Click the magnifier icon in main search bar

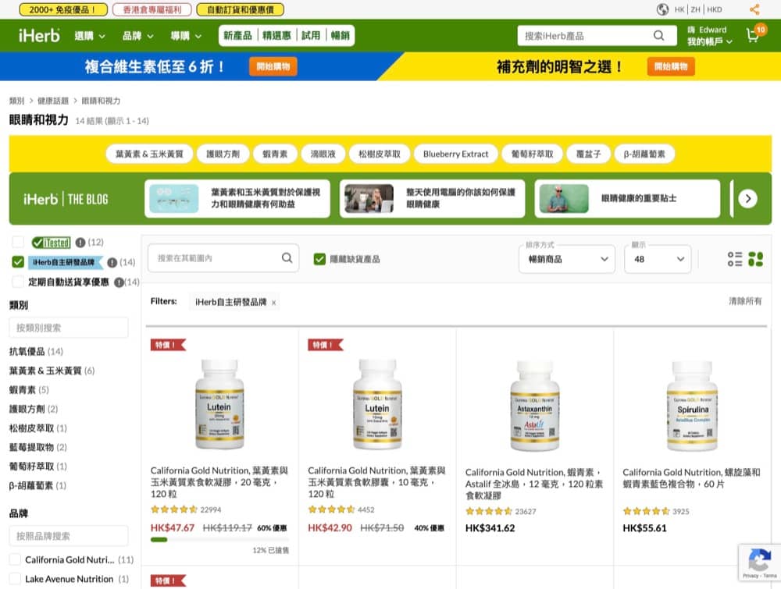pos(658,35)
